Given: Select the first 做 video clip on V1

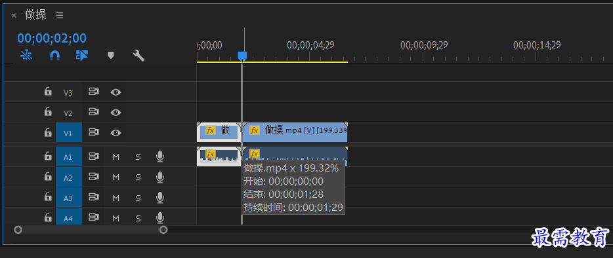Looking at the screenshot, I should click(x=219, y=132).
